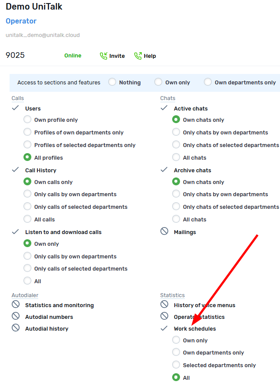Image resolution: width=280 pixels, height=385 pixels.
Task: Toggle the checkmark beside Call History
Action: click(16, 170)
